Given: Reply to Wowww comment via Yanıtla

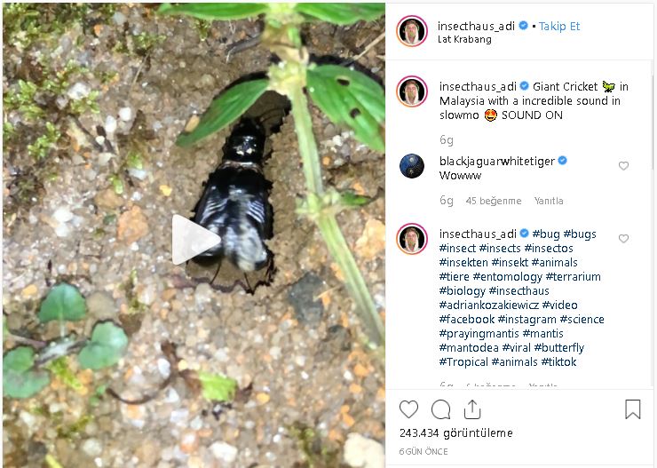Looking at the screenshot, I should pyautogui.click(x=549, y=201).
